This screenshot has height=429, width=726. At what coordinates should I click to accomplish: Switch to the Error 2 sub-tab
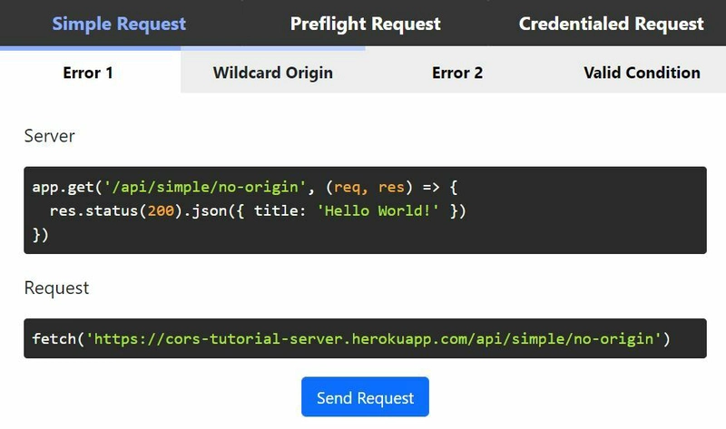pos(457,73)
